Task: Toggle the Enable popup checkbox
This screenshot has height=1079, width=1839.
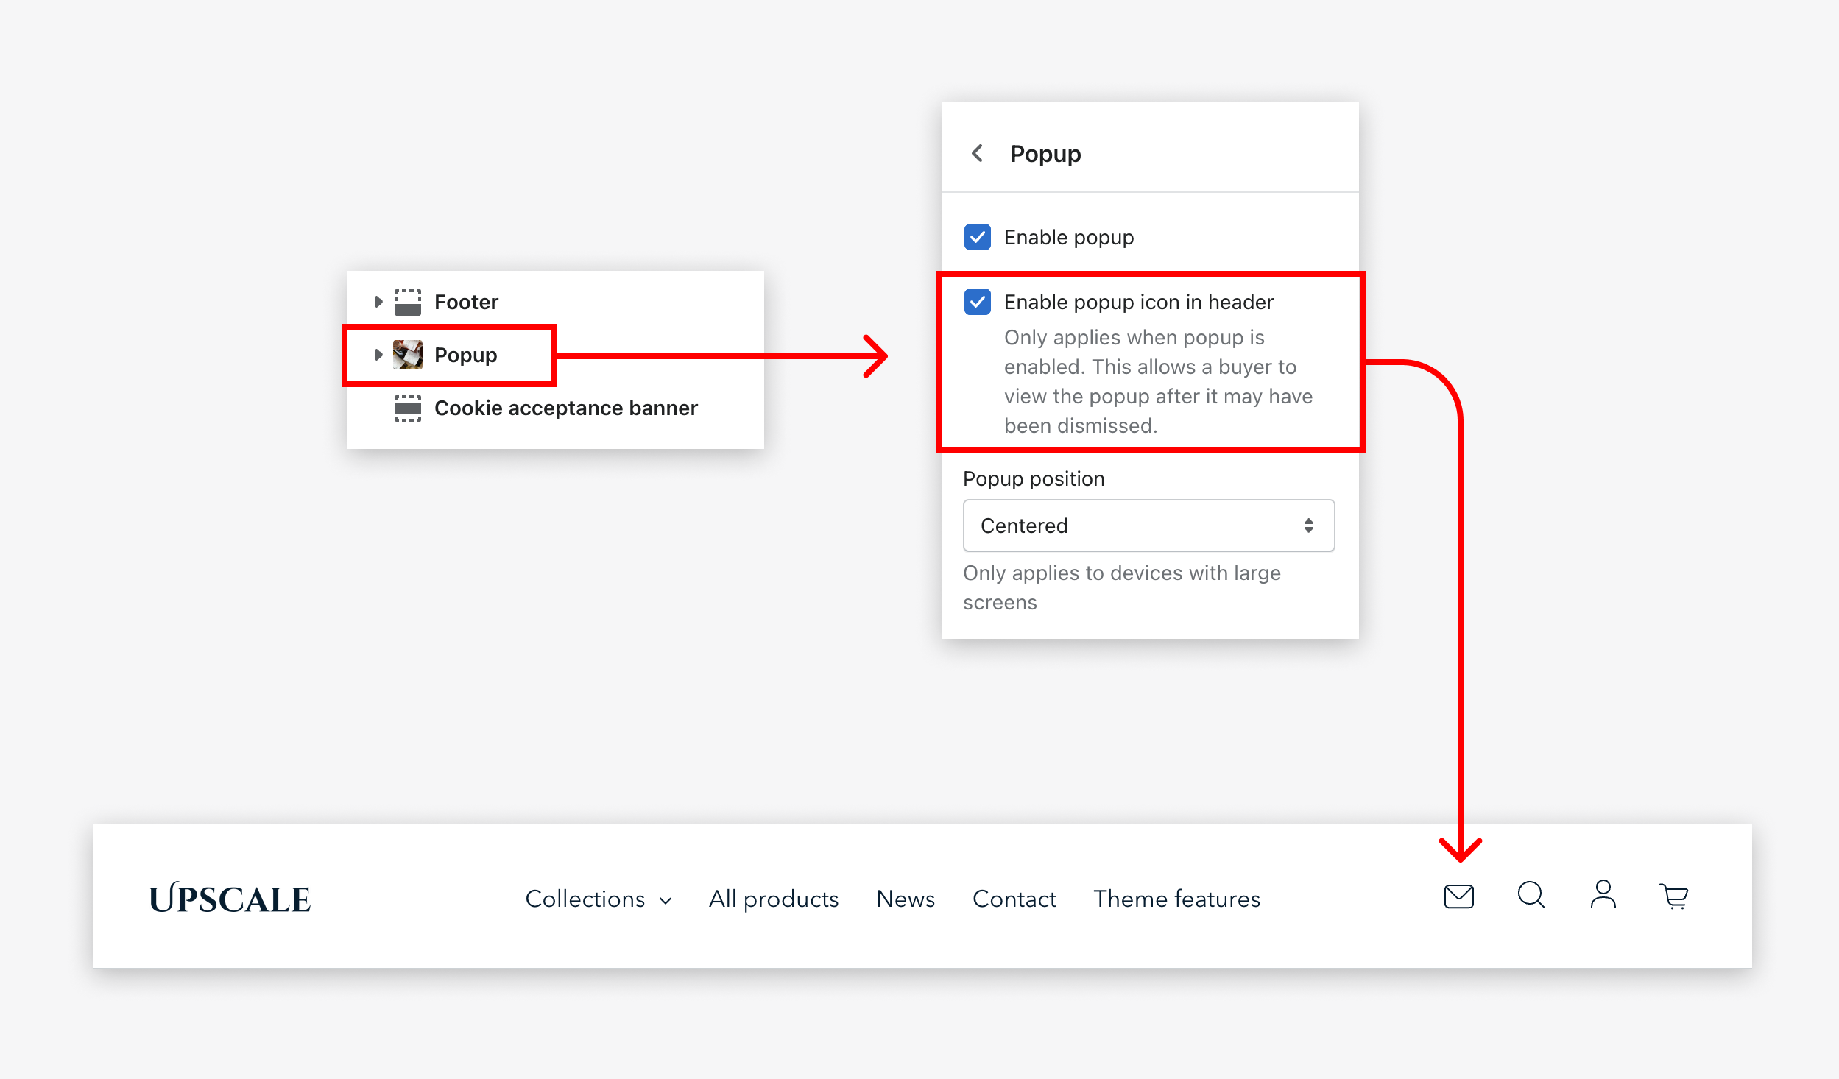Action: click(x=977, y=237)
